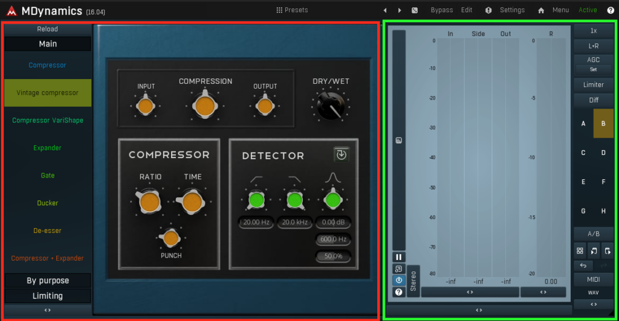Image resolution: width=619 pixels, height=321 pixels.
Task: Click the undo arrow icon
Action: pos(583,265)
